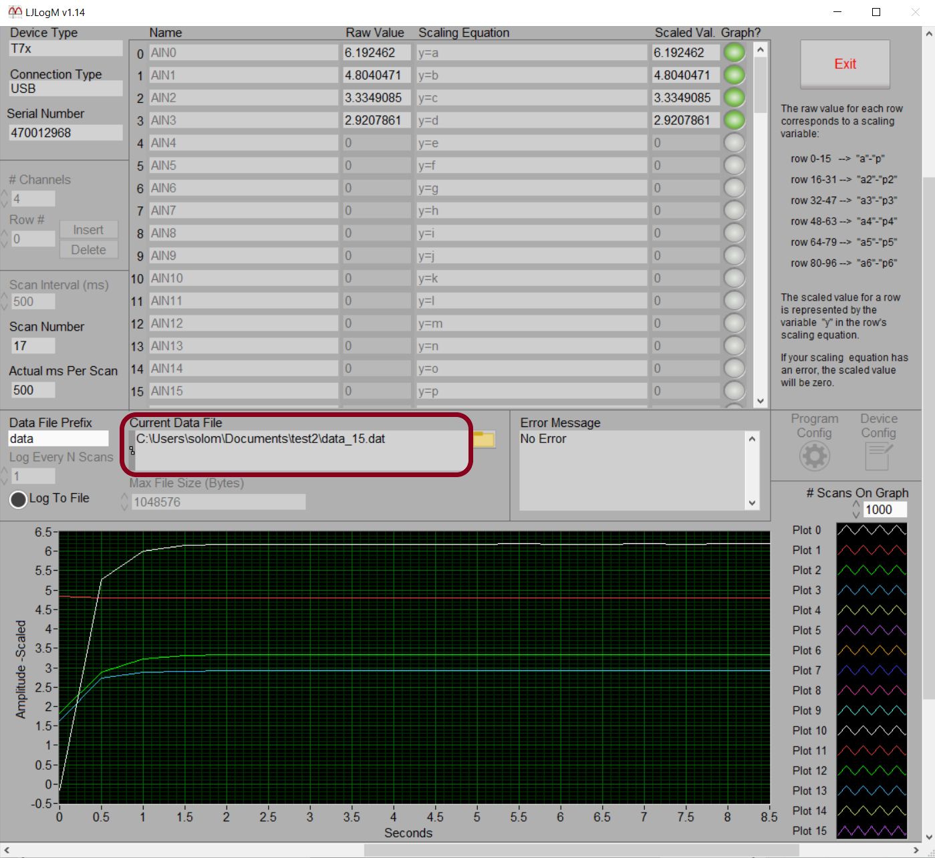Open the Device Config notepad icon
Image resolution: width=935 pixels, height=858 pixels.
click(x=878, y=457)
